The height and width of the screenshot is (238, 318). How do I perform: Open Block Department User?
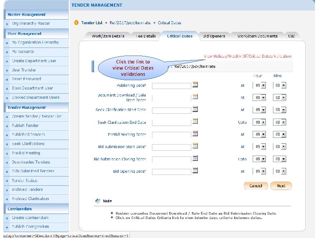[32, 88]
